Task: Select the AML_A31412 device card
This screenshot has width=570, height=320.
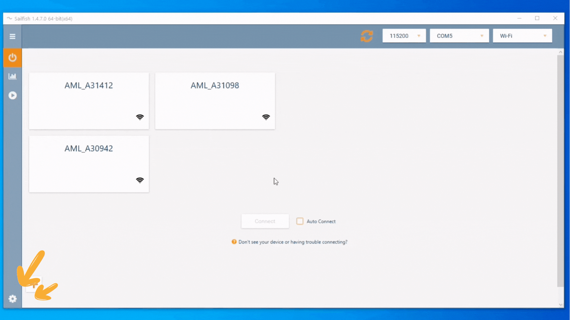Action: (x=89, y=101)
